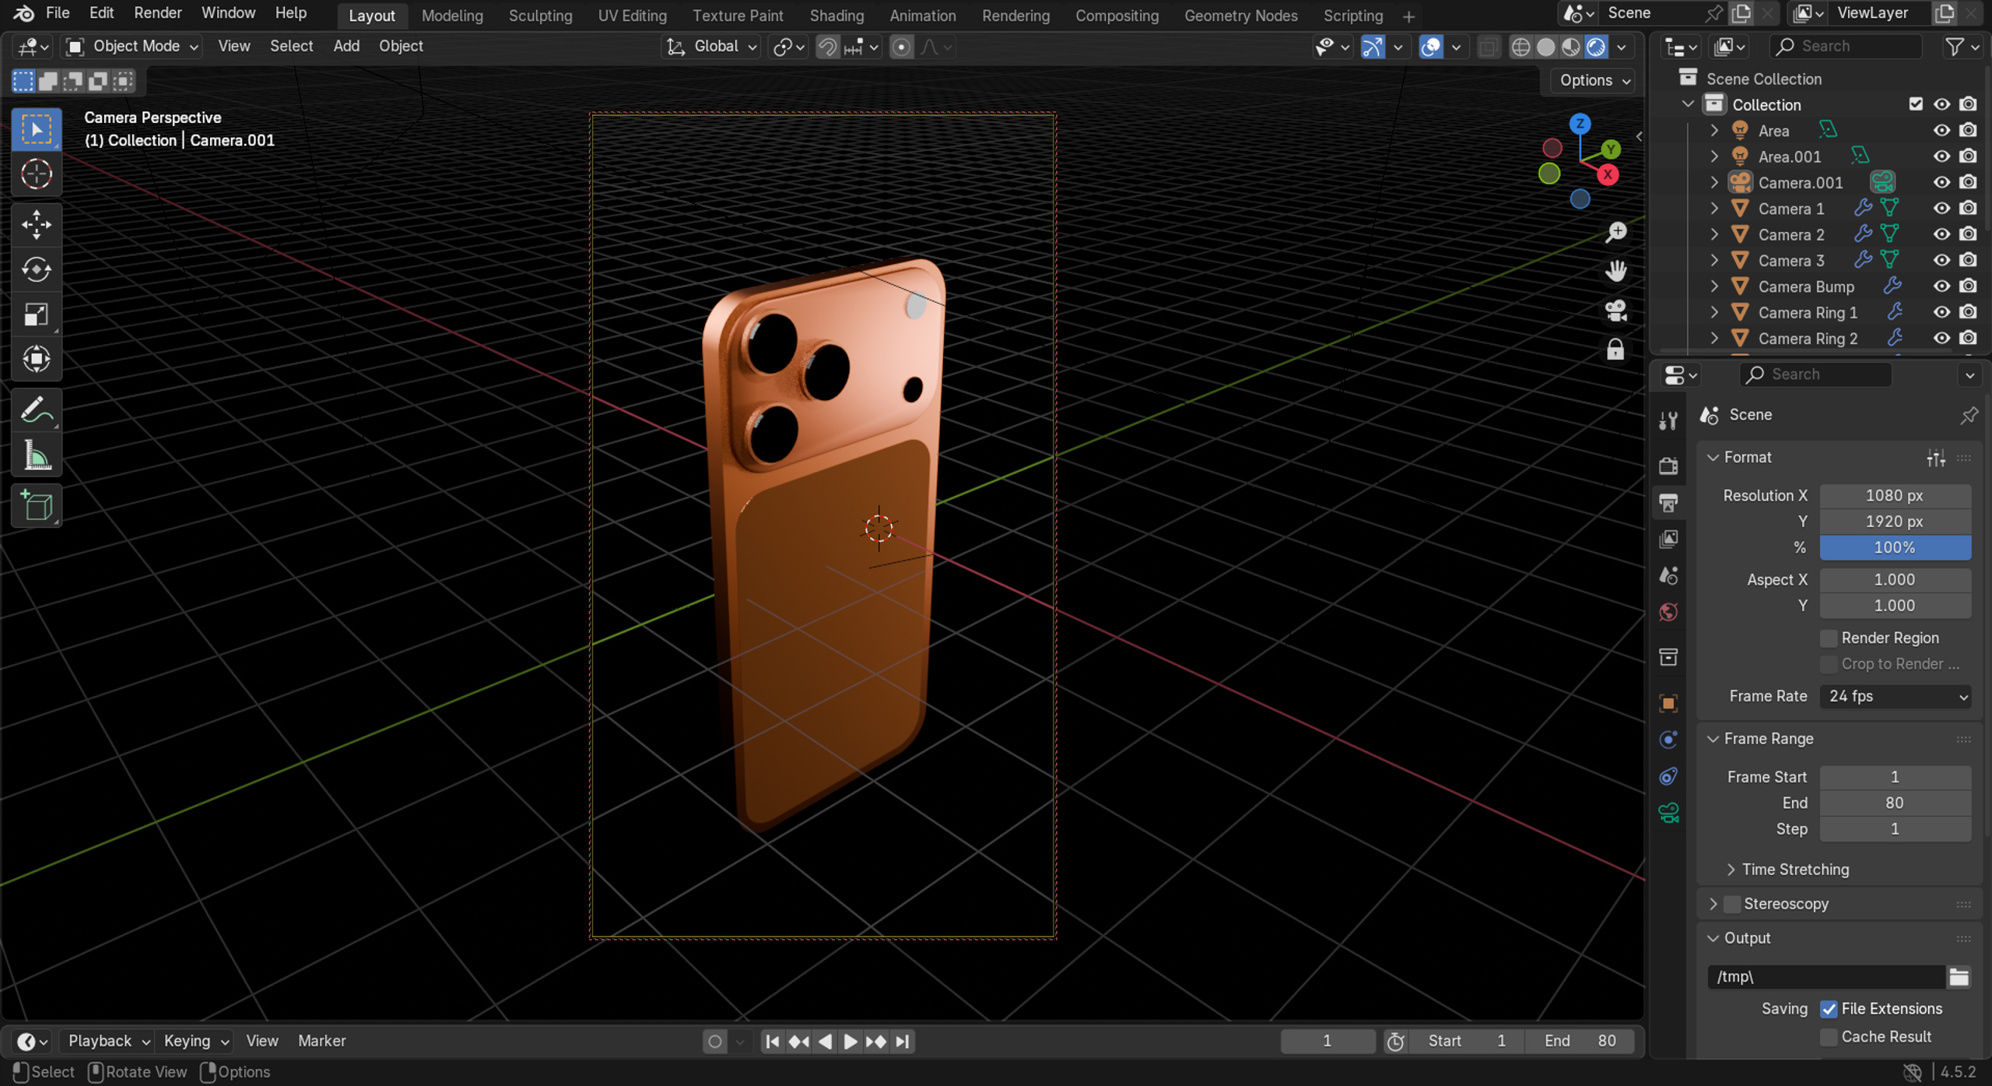Click the zoom viewport icon
Image resolution: width=1992 pixels, height=1086 pixels.
[1615, 232]
